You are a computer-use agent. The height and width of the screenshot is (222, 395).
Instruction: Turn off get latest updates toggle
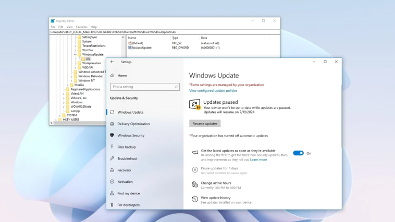(298, 153)
